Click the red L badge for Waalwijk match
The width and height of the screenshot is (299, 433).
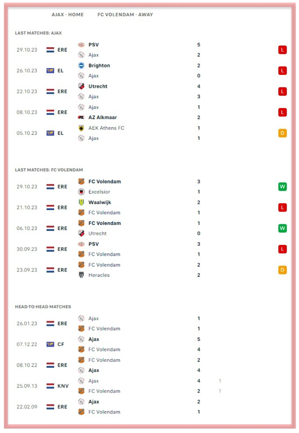point(282,208)
